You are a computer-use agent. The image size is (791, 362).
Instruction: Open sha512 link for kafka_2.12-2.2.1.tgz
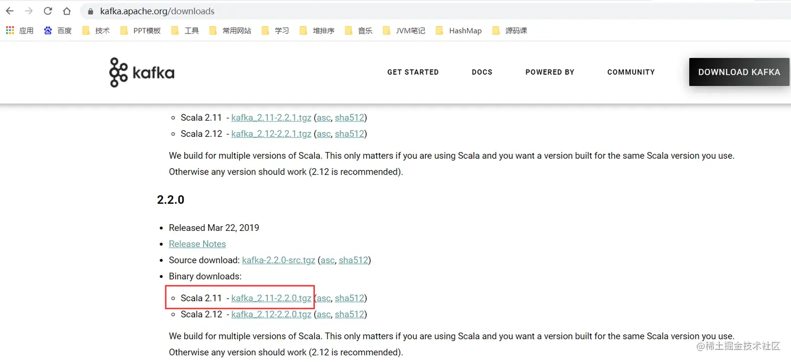(349, 134)
